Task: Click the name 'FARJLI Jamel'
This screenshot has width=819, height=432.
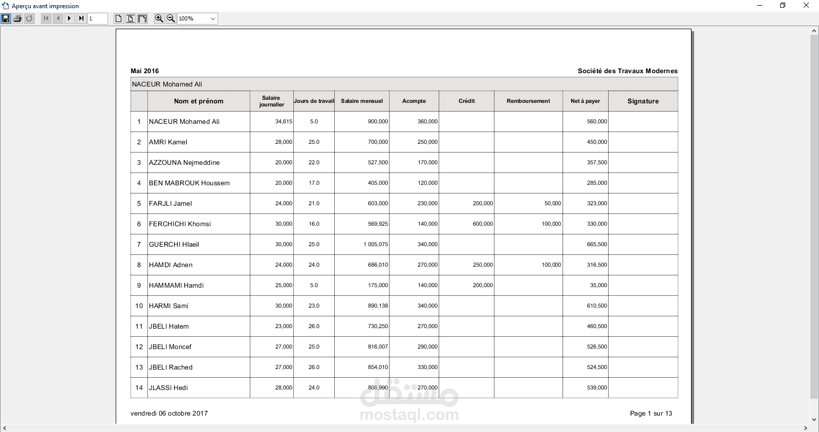Action: coord(170,203)
